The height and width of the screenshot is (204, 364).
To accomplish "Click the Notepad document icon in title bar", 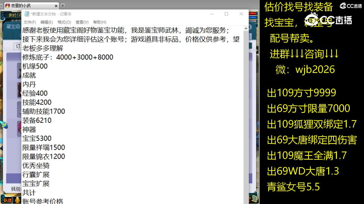I will (x=27, y=14).
